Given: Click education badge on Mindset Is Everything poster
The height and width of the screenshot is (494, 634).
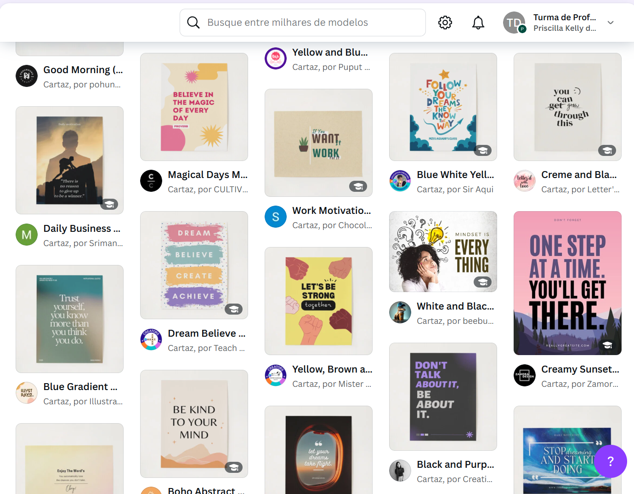Looking at the screenshot, I should point(482,282).
